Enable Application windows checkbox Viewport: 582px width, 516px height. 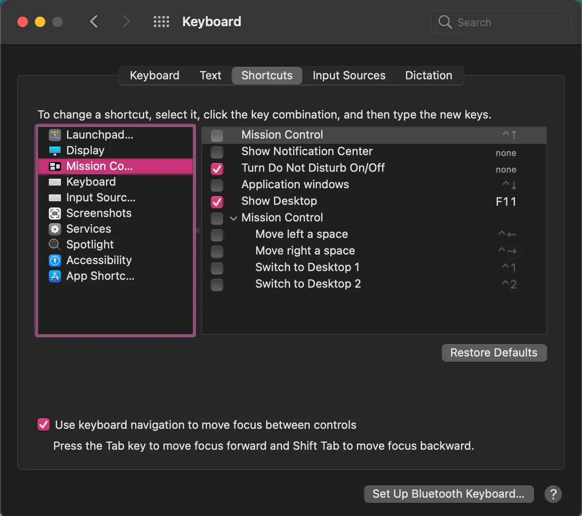(217, 185)
